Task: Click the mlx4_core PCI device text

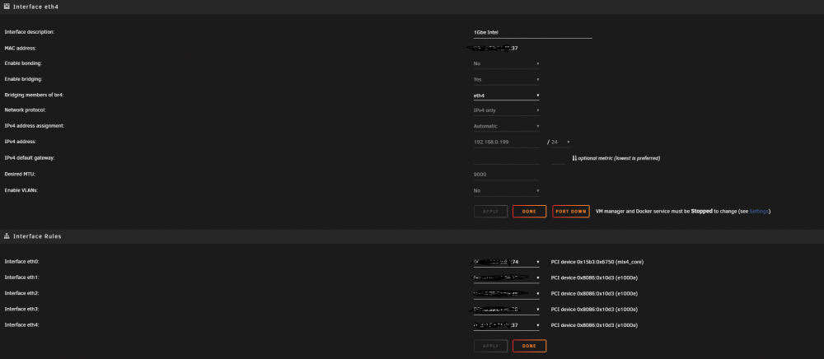Action: point(597,262)
